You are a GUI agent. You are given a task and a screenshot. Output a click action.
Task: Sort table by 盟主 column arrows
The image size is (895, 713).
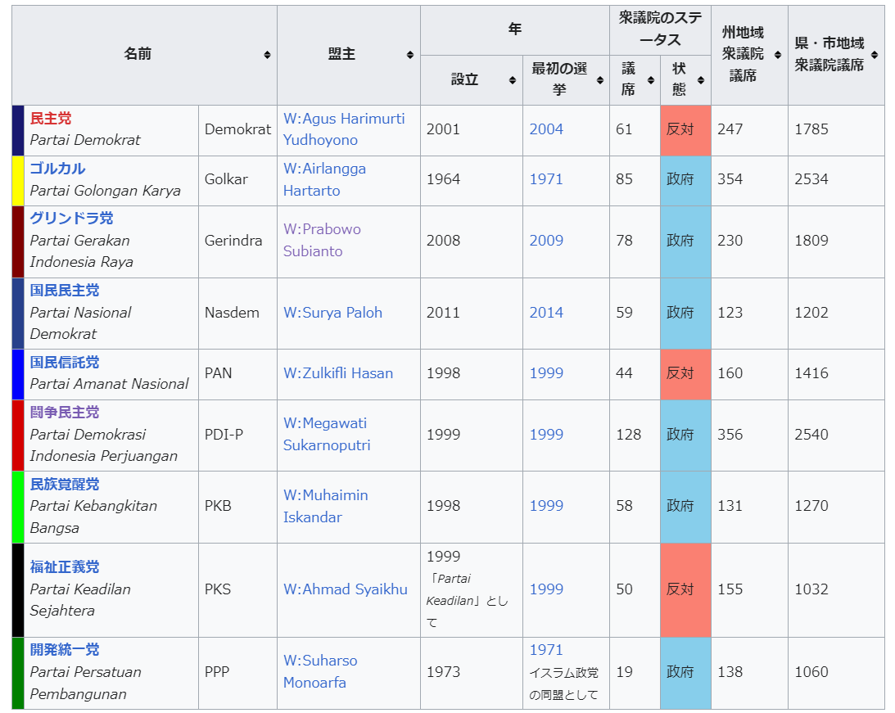pyautogui.click(x=410, y=55)
